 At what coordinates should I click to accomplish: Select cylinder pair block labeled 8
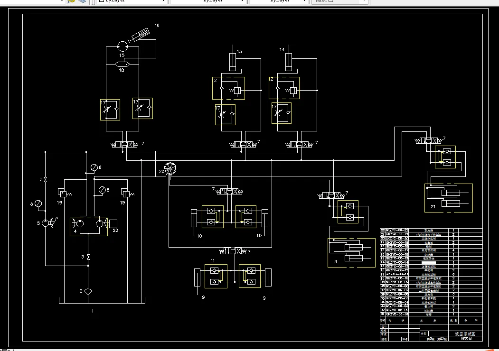pos(352,253)
